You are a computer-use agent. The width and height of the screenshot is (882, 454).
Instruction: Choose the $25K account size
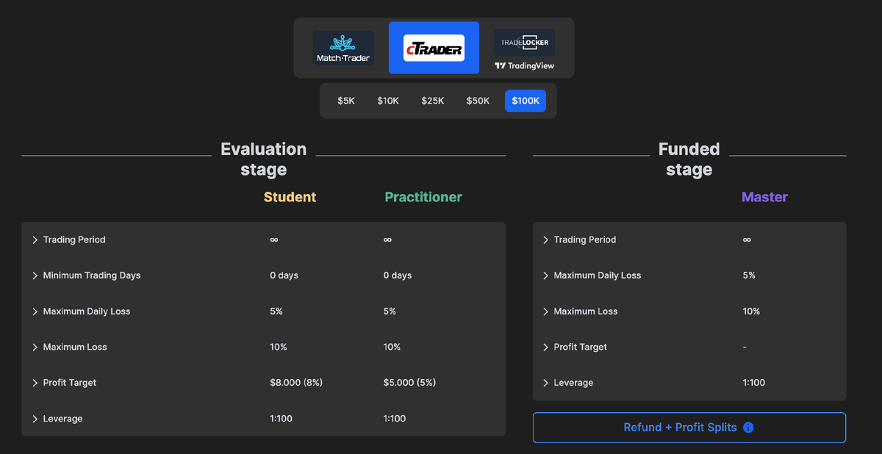pos(433,101)
